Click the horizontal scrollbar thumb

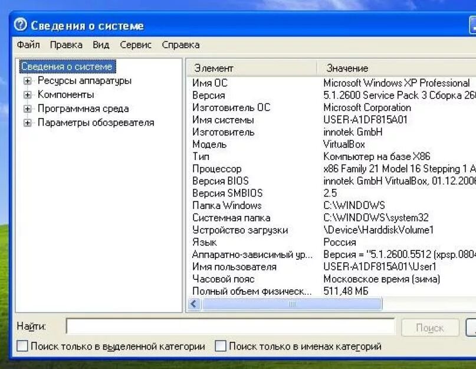click(292, 304)
